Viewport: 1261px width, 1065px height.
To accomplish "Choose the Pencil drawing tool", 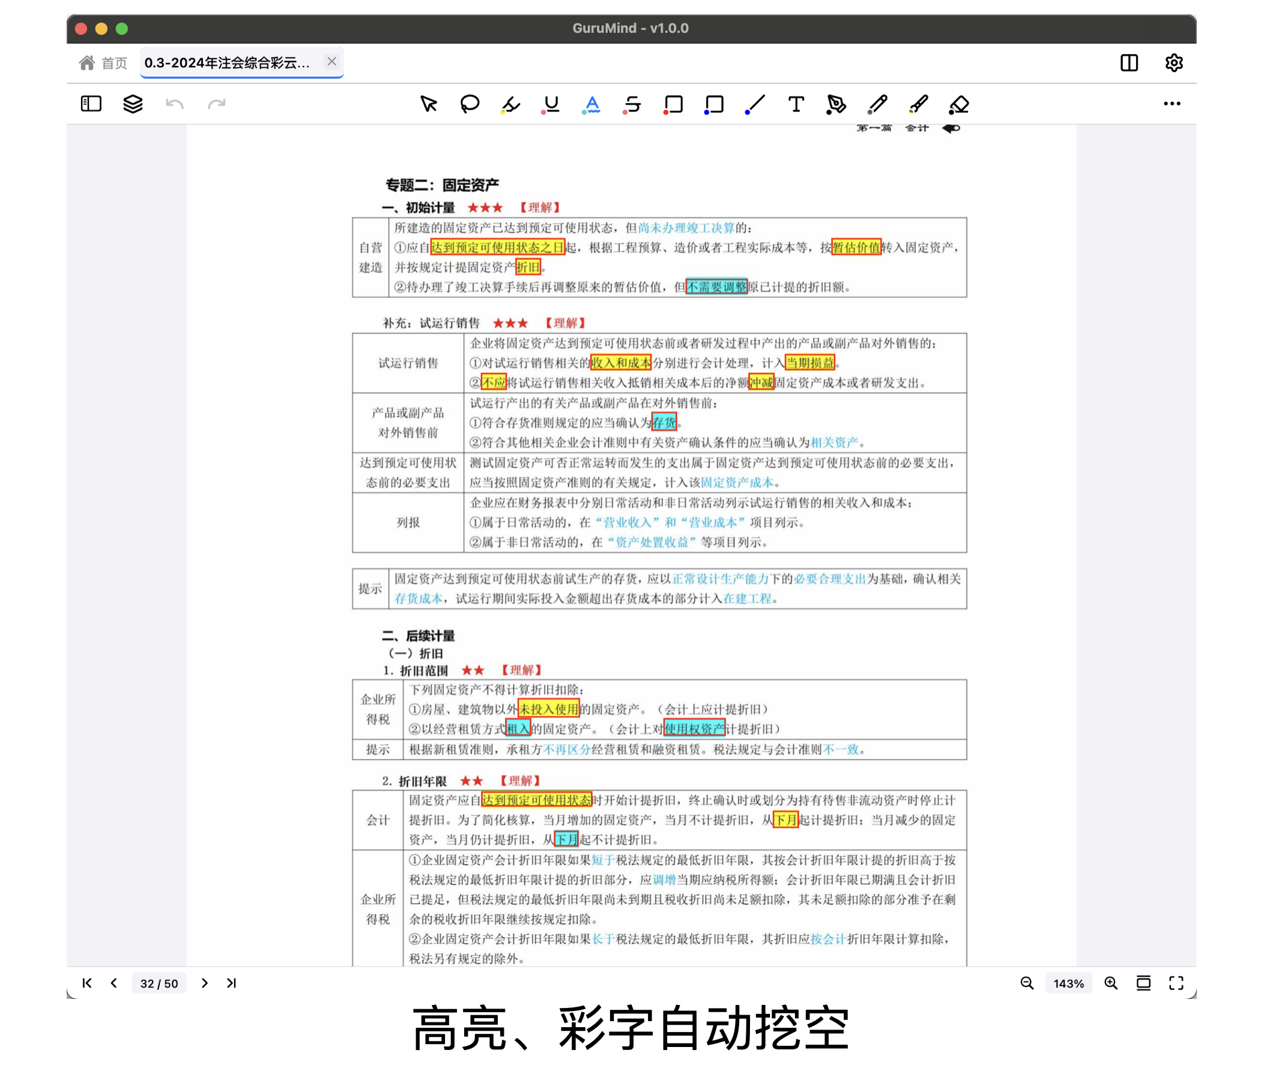I will point(877,104).
